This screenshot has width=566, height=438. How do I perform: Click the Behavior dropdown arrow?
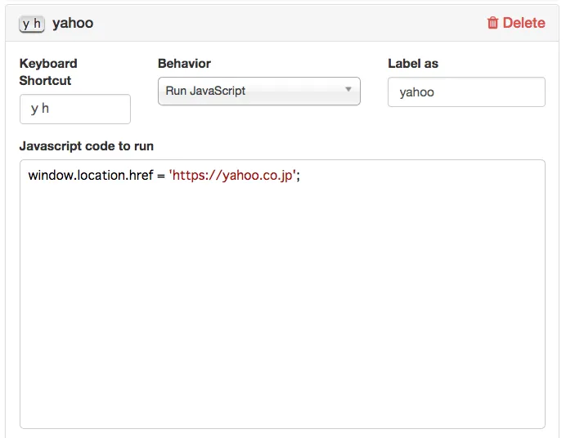(348, 89)
